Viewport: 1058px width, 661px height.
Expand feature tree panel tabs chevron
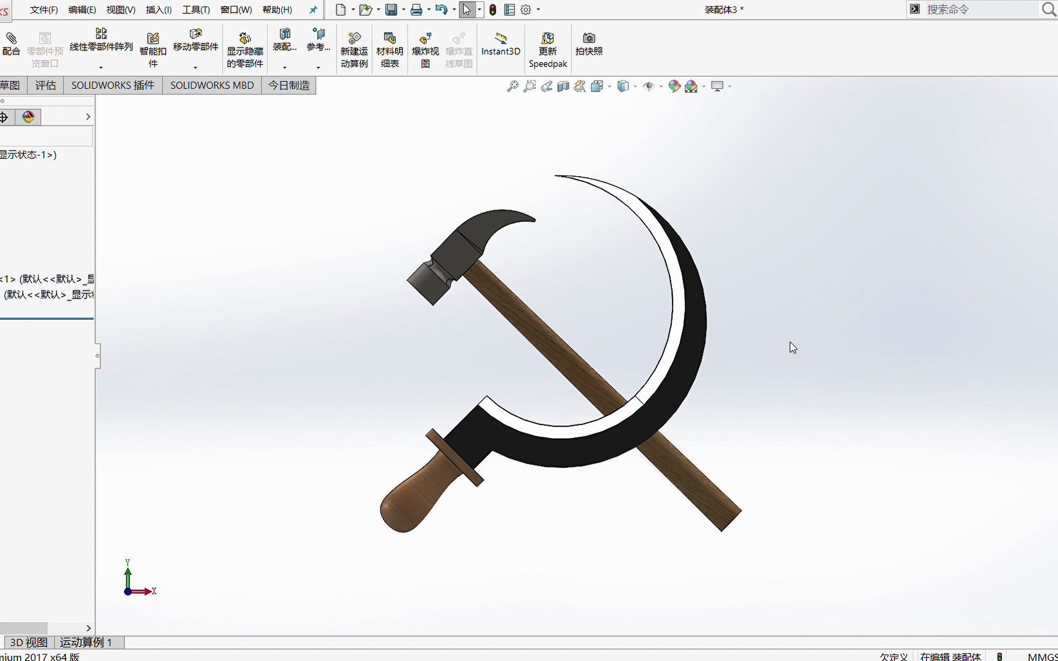point(88,116)
